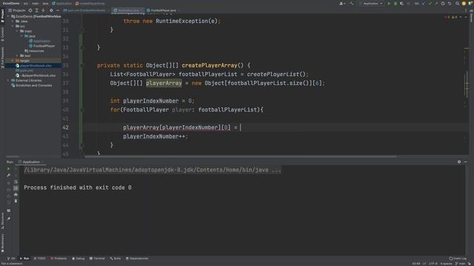Click the java JDK path link in the console

(153, 170)
